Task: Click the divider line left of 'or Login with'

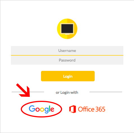Action: click(28, 92)
